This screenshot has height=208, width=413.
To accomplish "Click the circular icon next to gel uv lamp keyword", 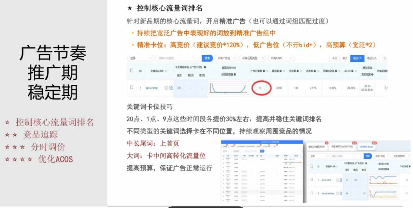I will 166,88.
